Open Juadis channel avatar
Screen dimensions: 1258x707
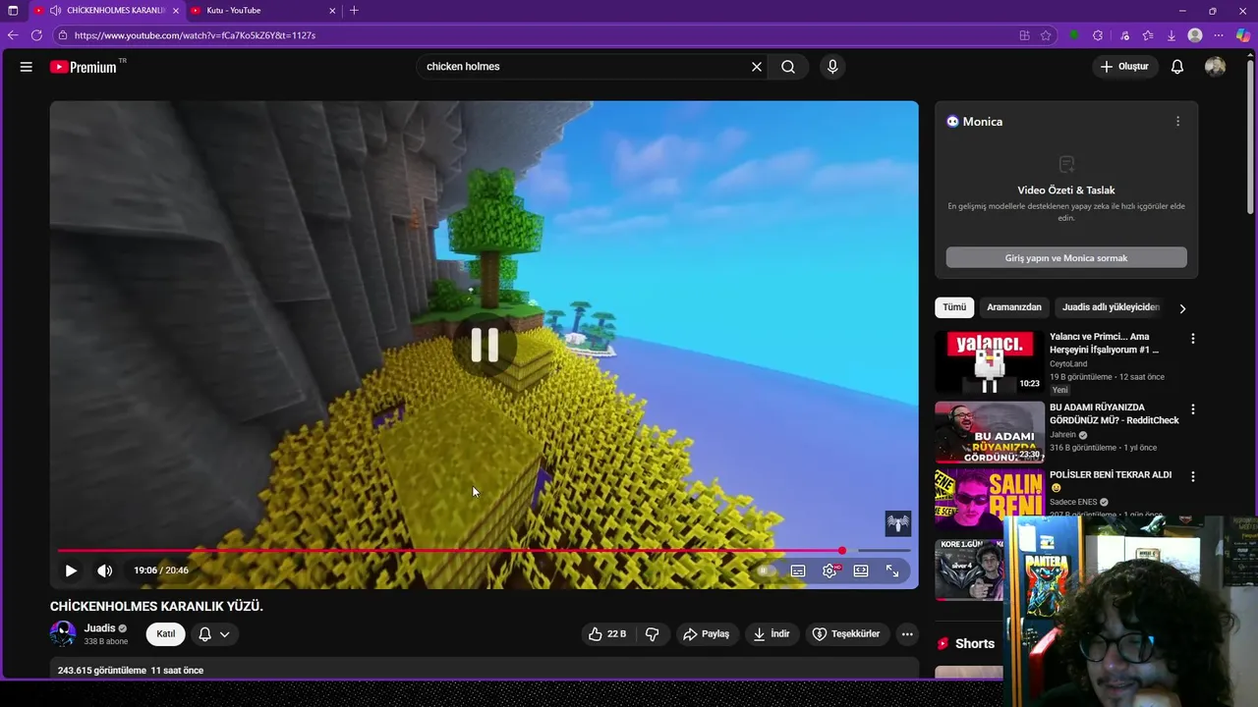point(63,634)
